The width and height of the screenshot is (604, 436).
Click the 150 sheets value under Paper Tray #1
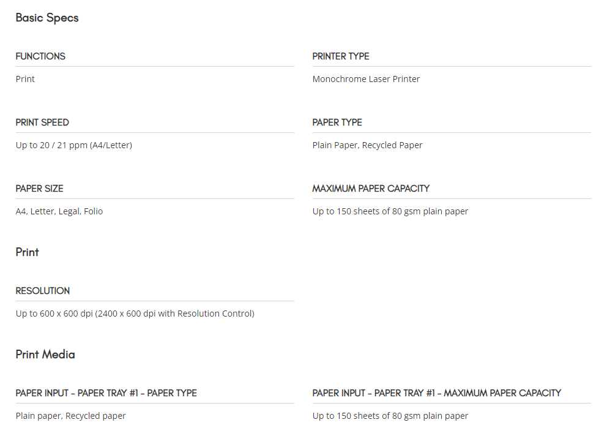(x=390, y=416)
